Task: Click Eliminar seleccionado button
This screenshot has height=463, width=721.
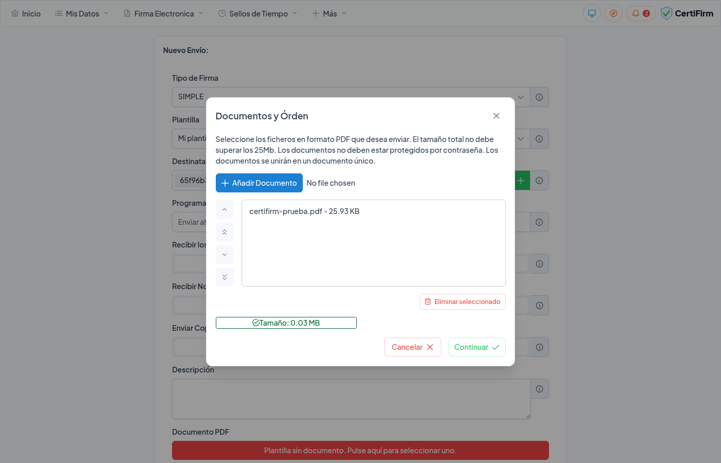Action: point(462,302)
